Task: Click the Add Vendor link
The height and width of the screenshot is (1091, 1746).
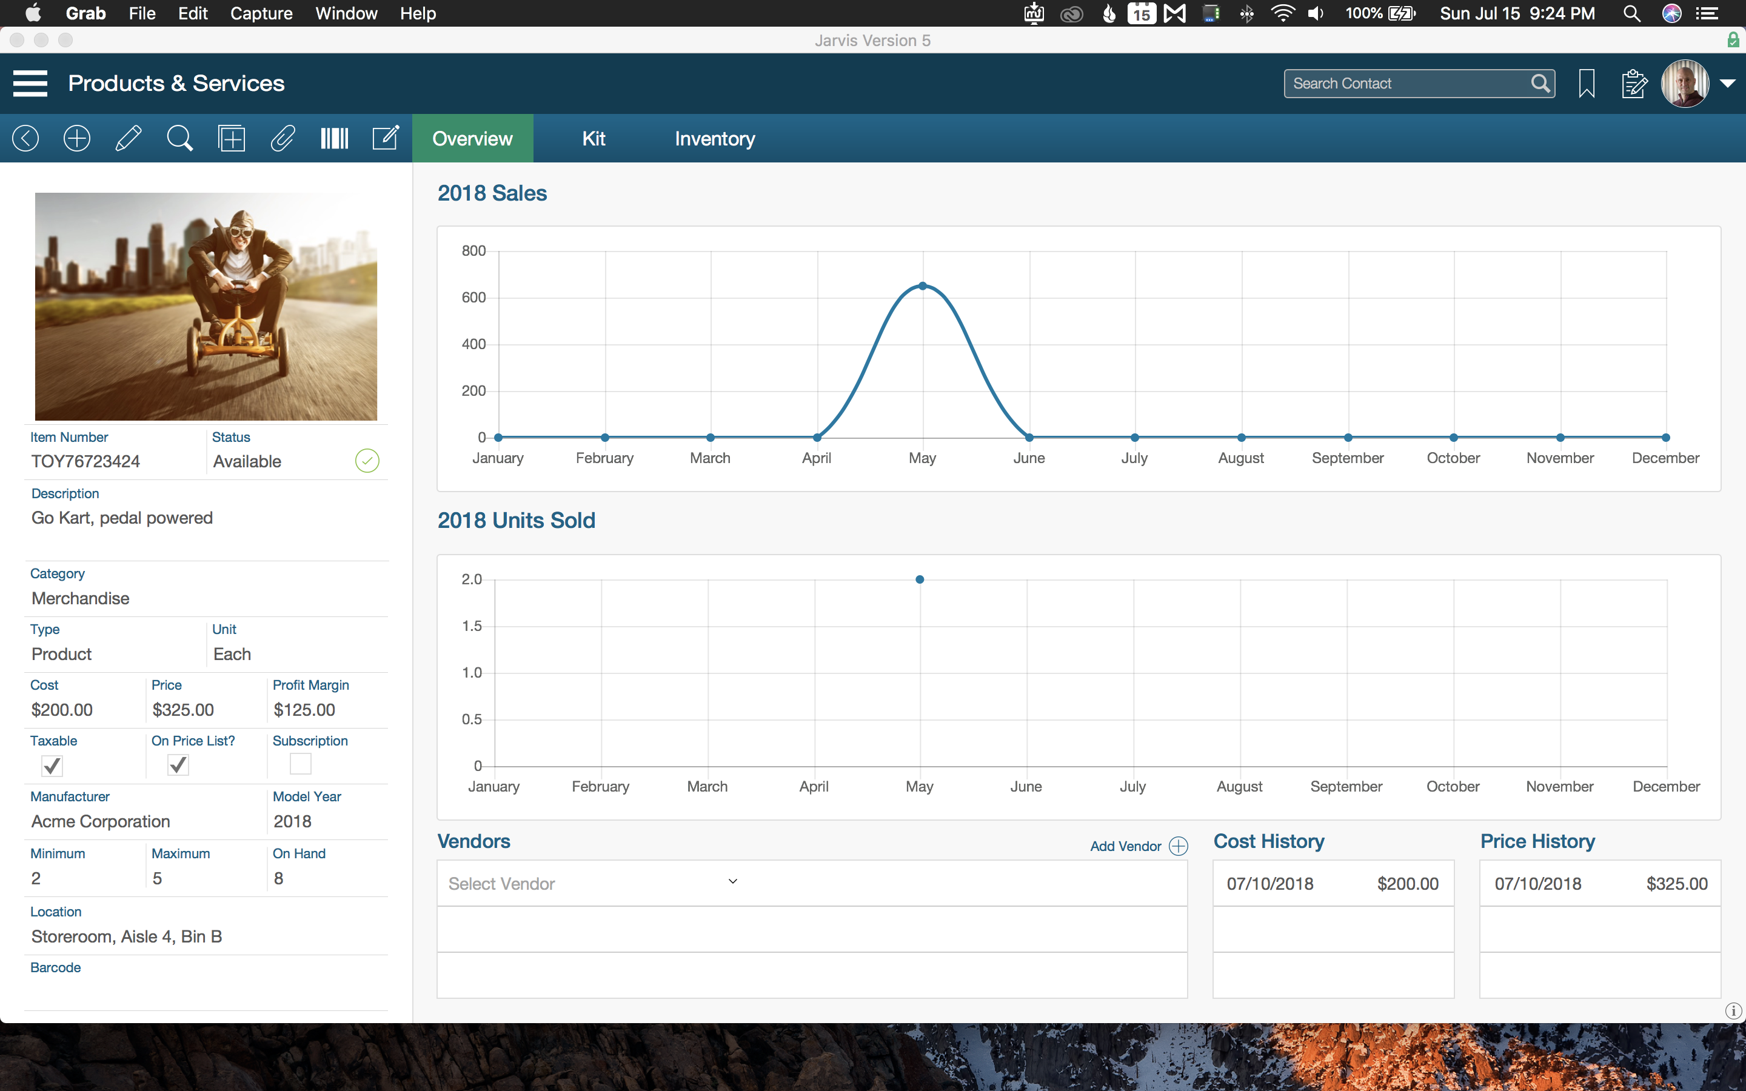Action: click(x=1126, y=846)
